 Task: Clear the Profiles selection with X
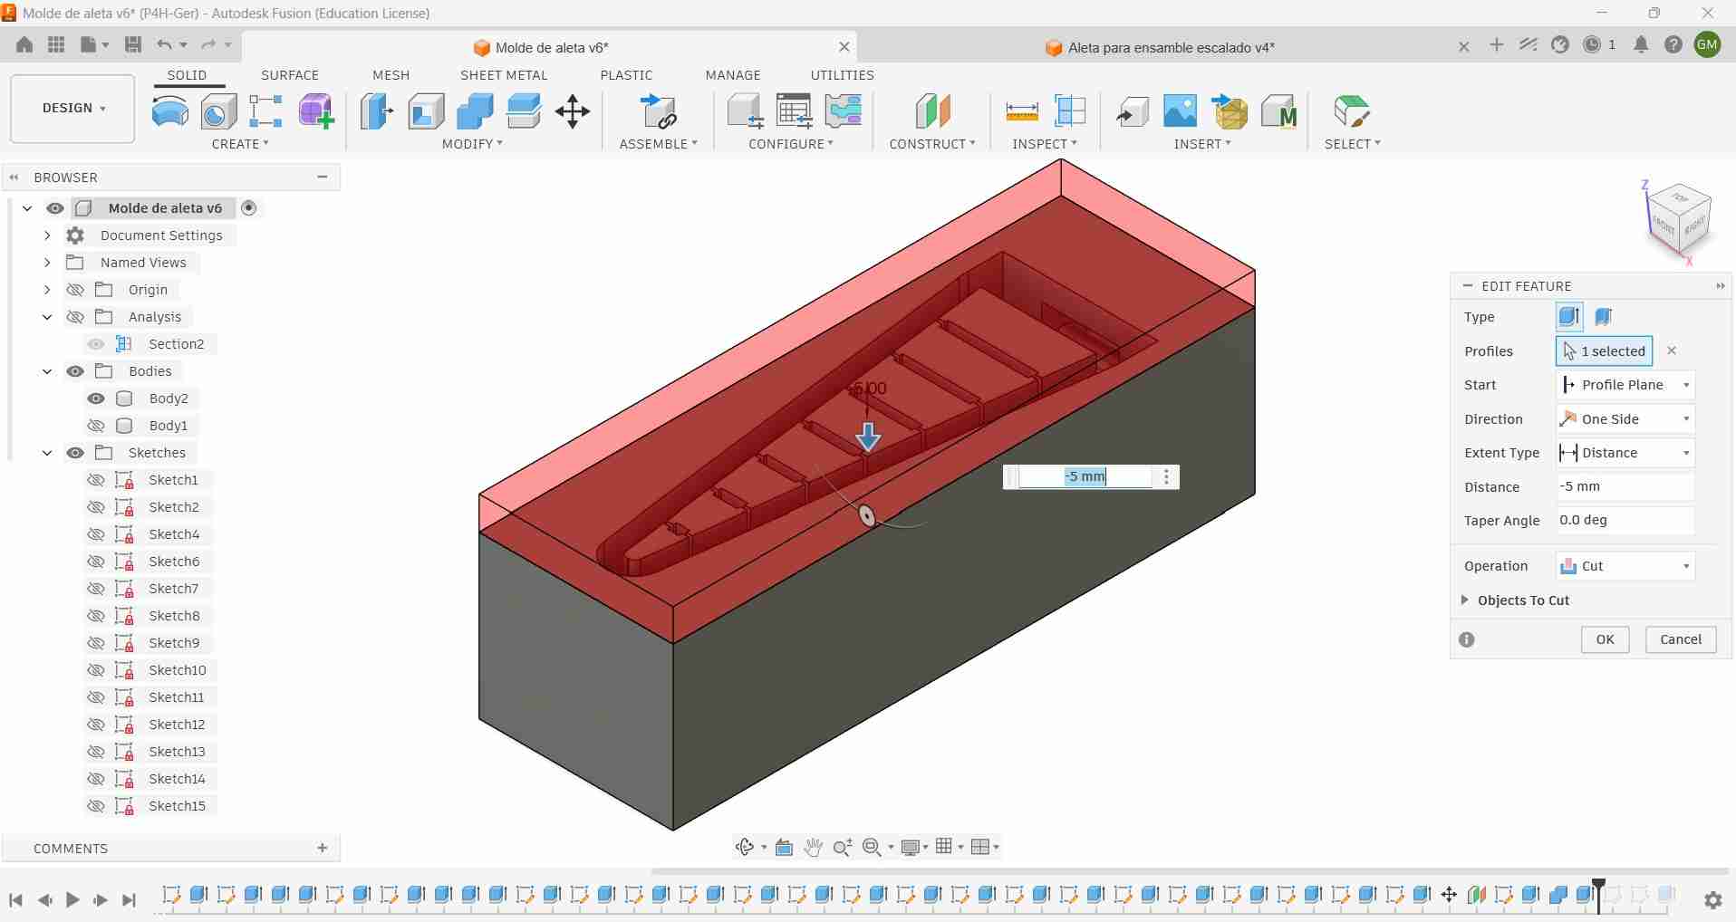(1672, 351)
